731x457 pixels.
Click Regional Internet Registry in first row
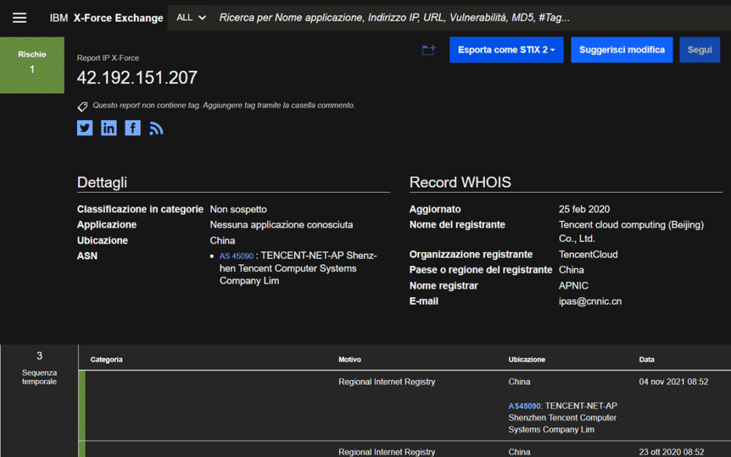pyautogui.click(x=387, y=381)
